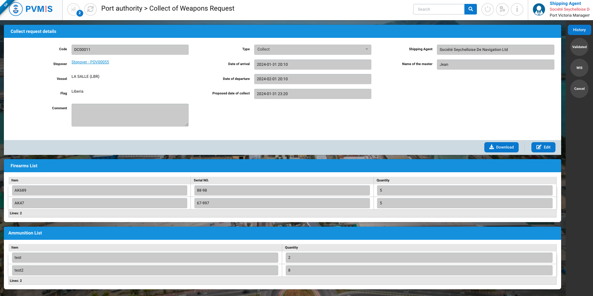Image resolution: width=593 pixels, height=296 pixels.
Task: Click the information icon in header
Action: [517, 9]
